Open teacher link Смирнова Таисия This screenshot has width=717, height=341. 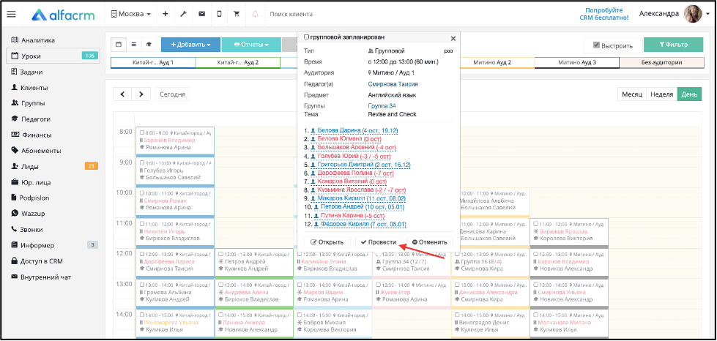tap(393, 84)
